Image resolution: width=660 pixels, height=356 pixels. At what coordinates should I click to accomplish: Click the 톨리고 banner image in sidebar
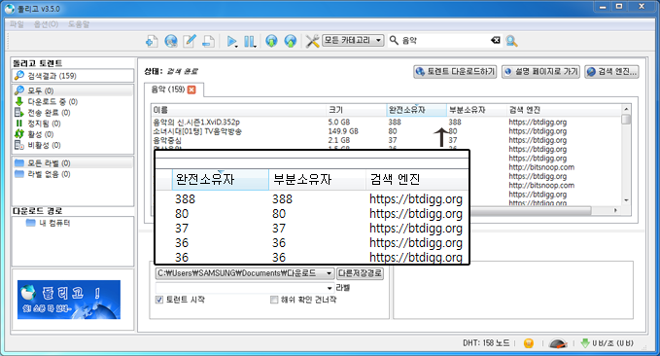pos(69,300)
